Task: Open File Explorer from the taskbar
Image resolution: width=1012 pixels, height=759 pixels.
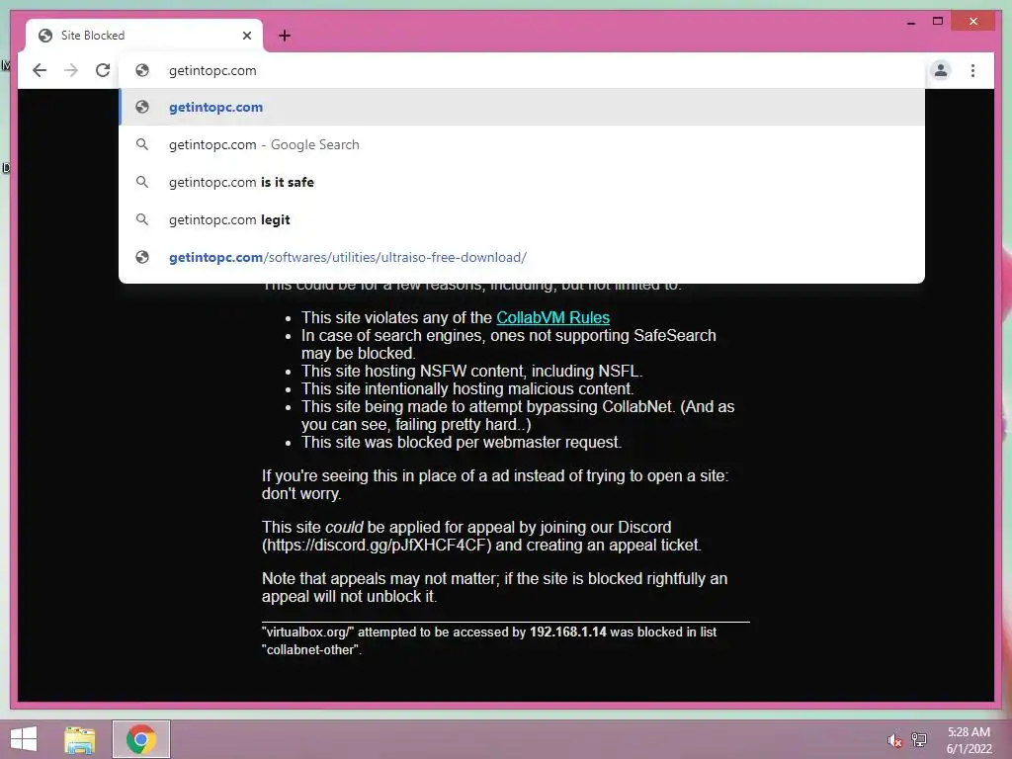Action: pos(80,739)
